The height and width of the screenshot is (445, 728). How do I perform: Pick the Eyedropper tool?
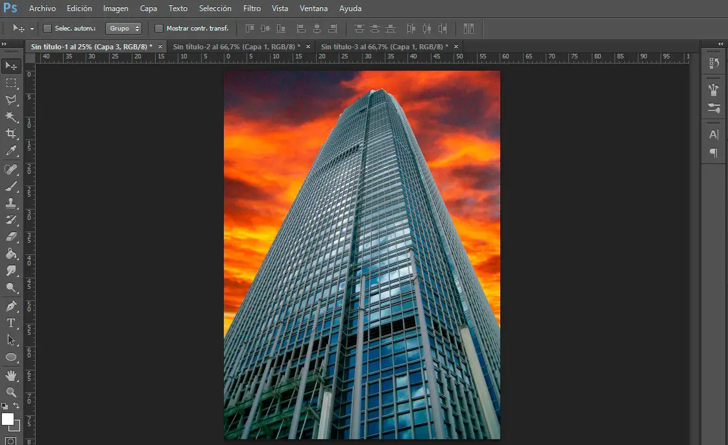[x=11, y=151]
